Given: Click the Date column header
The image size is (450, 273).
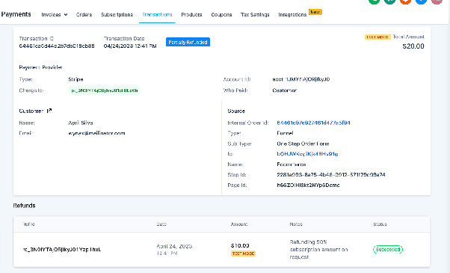Looking at the screenshot, I should point(161,224).
